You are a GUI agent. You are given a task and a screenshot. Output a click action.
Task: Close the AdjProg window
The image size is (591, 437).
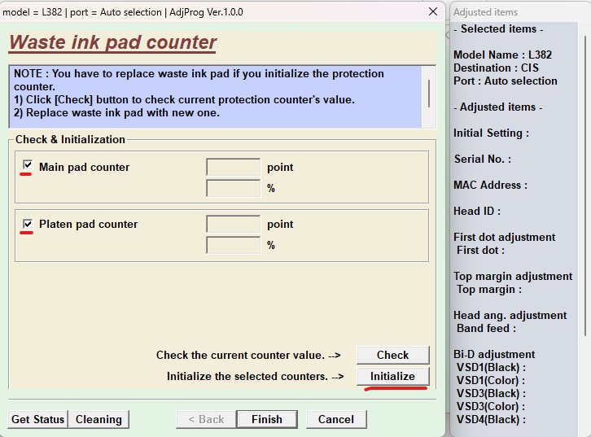[x=434, y=12]
